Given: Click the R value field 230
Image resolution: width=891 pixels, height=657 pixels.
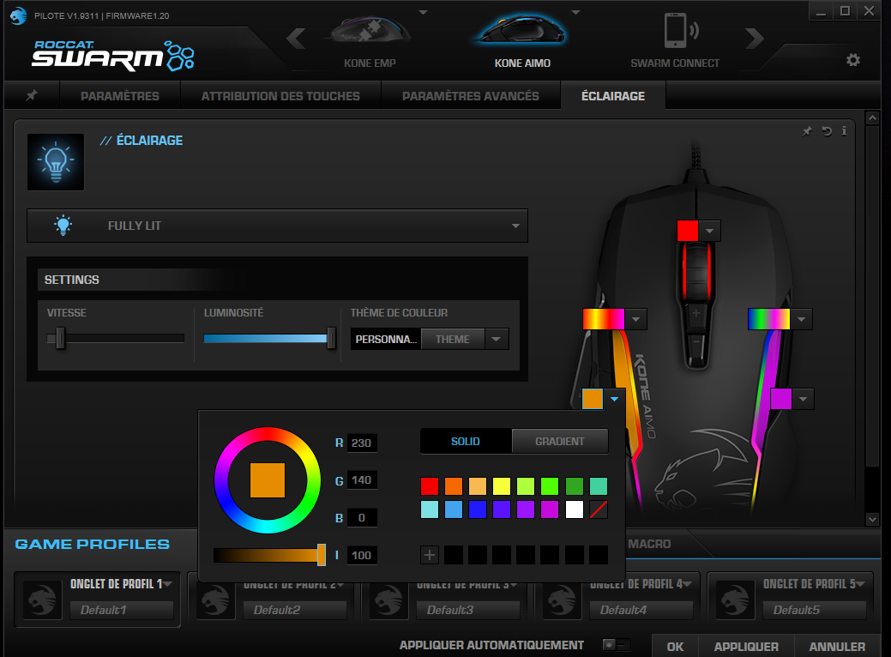Looking at the screenshot, I should tap(361, 443).
